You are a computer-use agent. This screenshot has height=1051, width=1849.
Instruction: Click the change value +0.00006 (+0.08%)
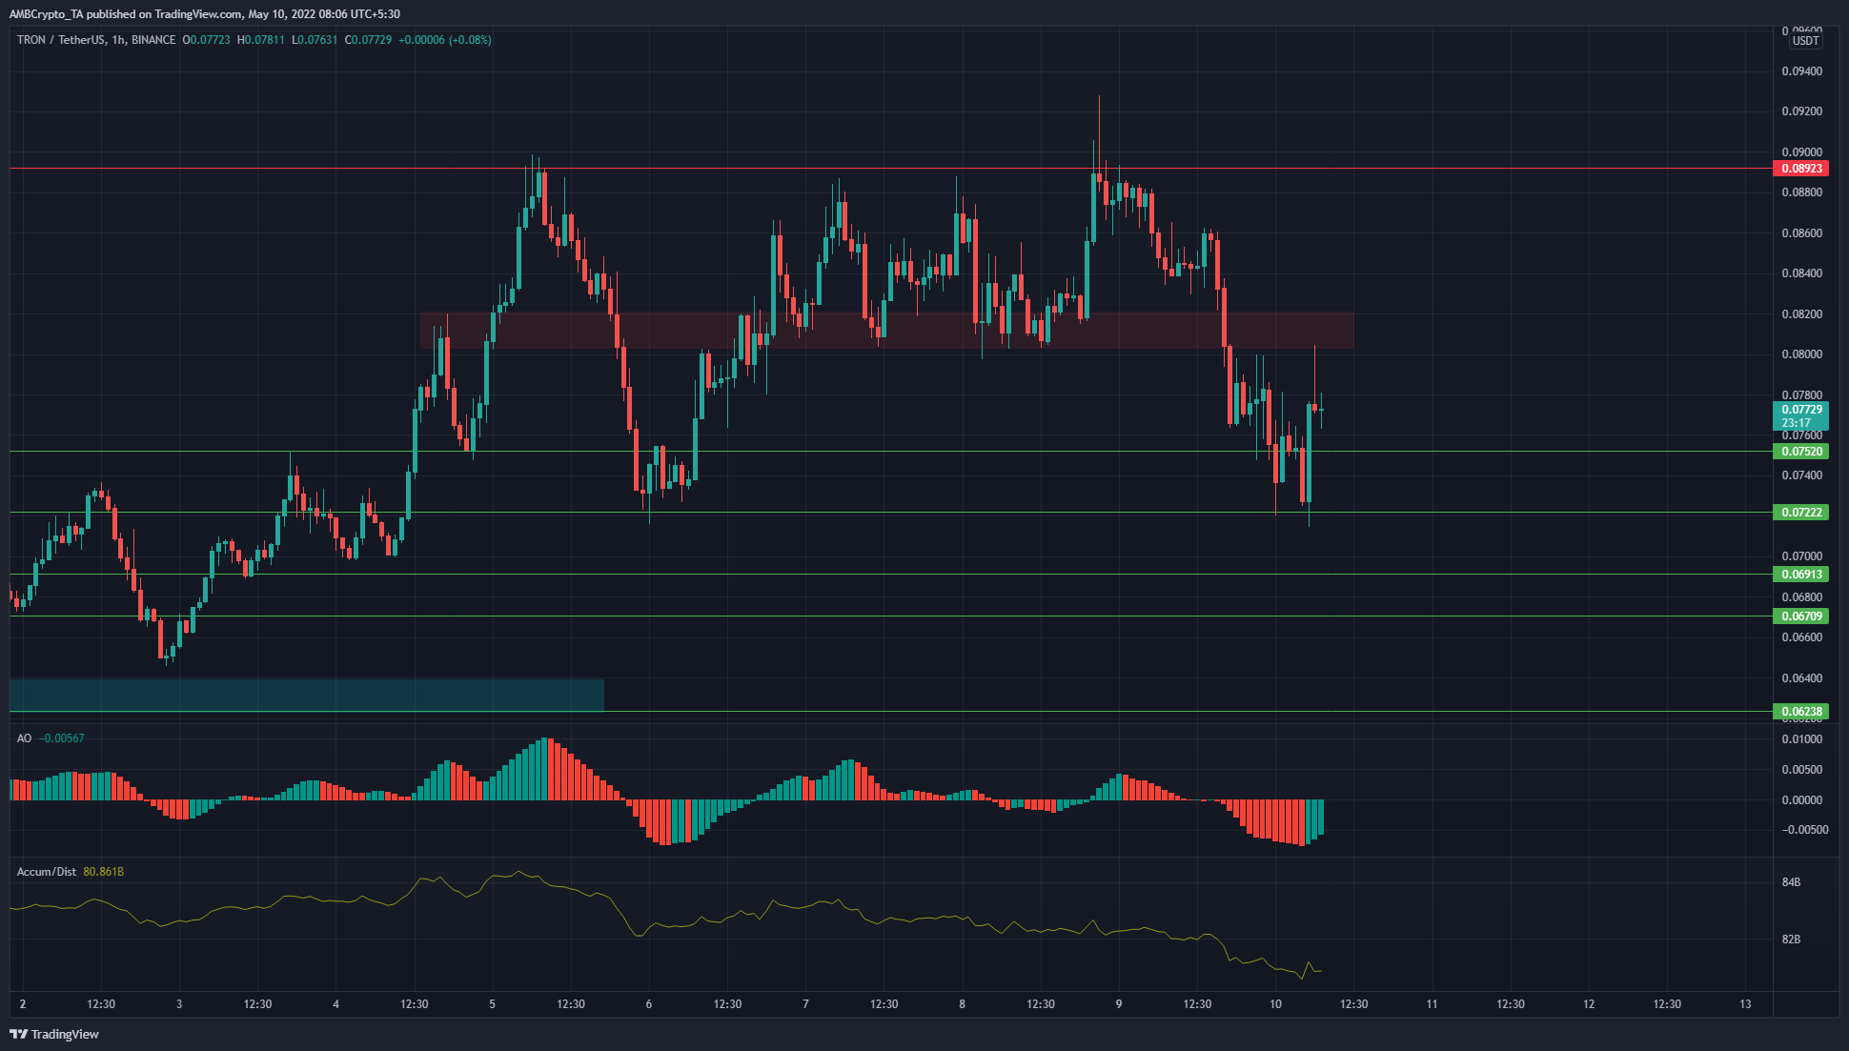click(445, 40)
